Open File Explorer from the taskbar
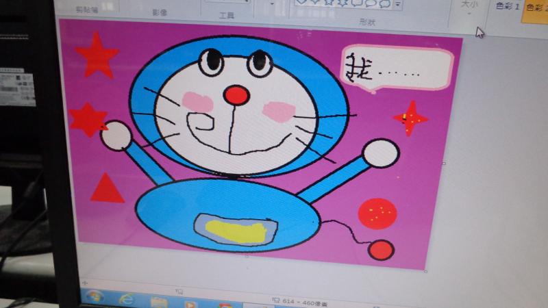This screenshot has width=548, height=308. coord(159,303)
